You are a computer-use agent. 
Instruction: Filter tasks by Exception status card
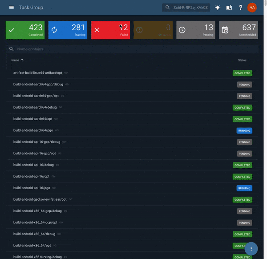pyautogui.click(x=153, y=30)
